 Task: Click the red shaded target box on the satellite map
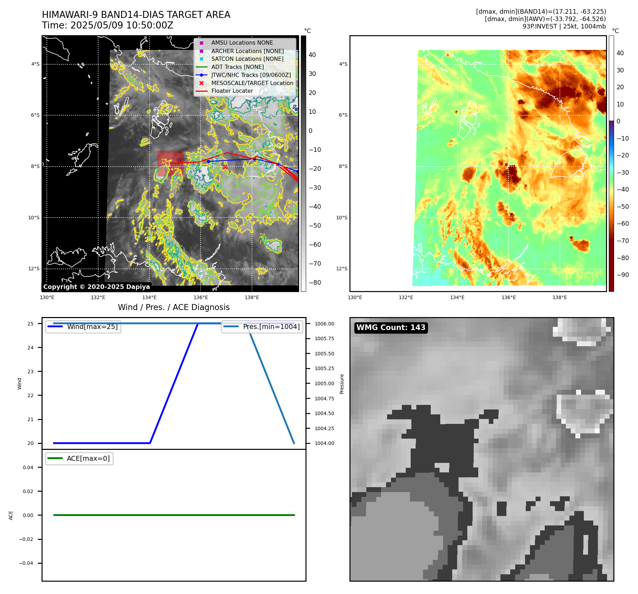pyautogui.click(x=170, y=164)
